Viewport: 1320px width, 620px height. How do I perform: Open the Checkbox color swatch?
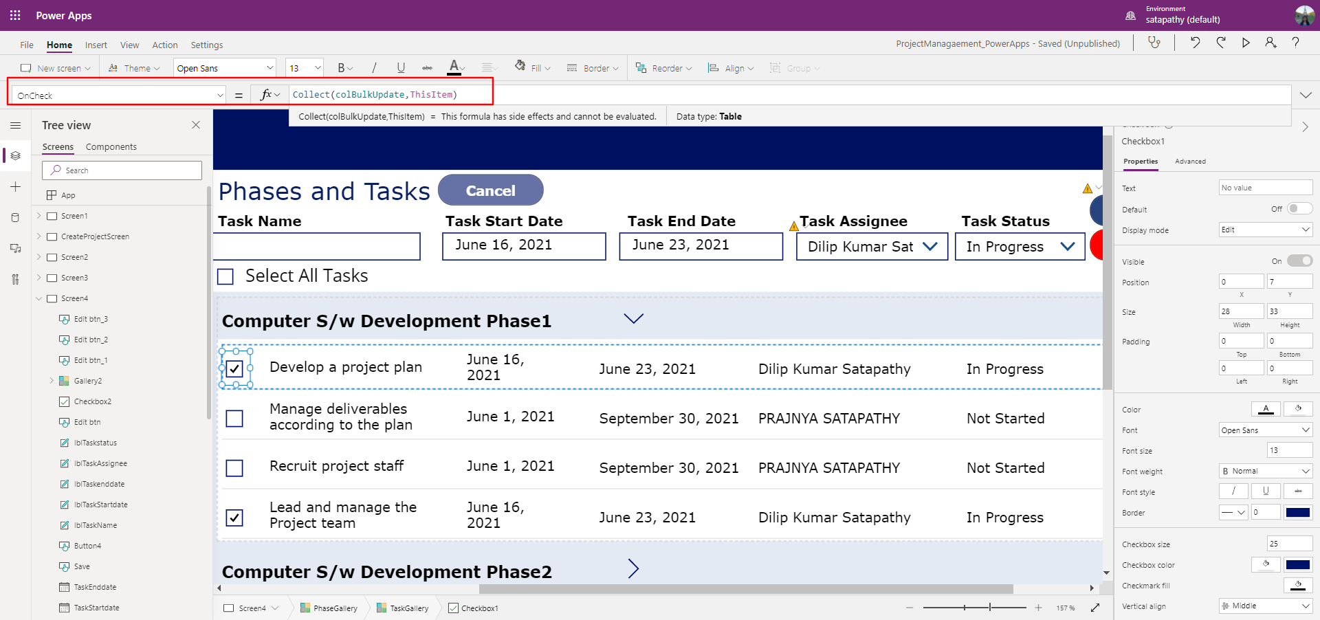pyautogui.click(x=1298, y=564)
